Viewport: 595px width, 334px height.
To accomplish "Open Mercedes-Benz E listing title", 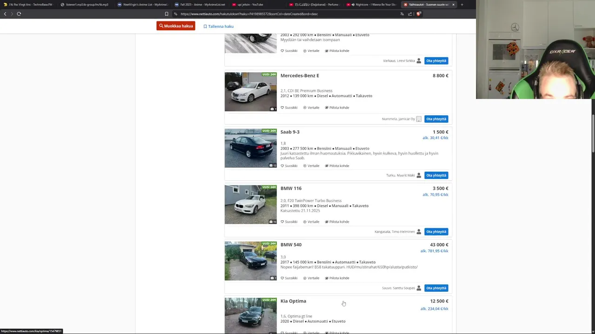I will [x=300, y=76].
